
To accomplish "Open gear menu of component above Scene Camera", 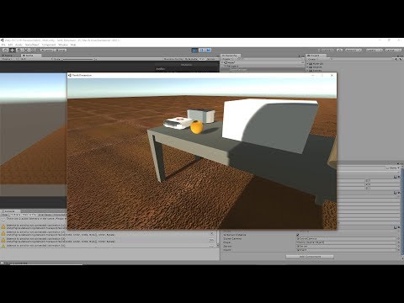I will point(399,227).
